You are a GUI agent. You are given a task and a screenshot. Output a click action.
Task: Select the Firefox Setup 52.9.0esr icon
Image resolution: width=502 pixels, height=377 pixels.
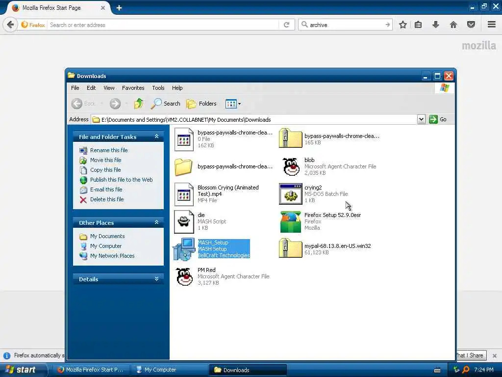[x=290, y=221]
